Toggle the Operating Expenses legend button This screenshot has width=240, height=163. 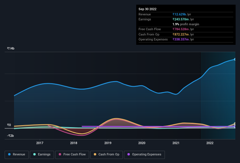coord(144,155)
